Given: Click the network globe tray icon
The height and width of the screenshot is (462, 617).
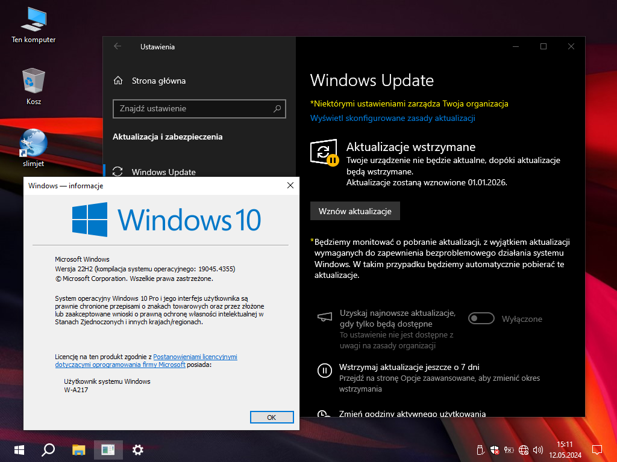Looking at the screenshot, I should coord(523,449).
